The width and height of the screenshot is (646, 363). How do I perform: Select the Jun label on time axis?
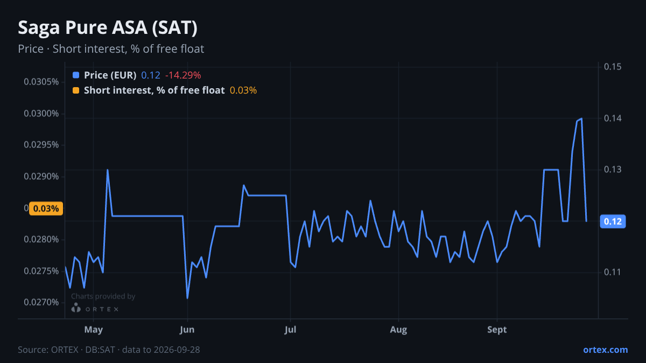(x=187, y=330)
